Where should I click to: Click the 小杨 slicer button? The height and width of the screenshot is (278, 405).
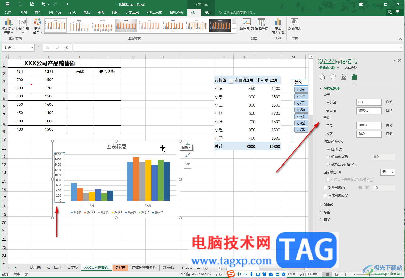click(x=301, y=110)
